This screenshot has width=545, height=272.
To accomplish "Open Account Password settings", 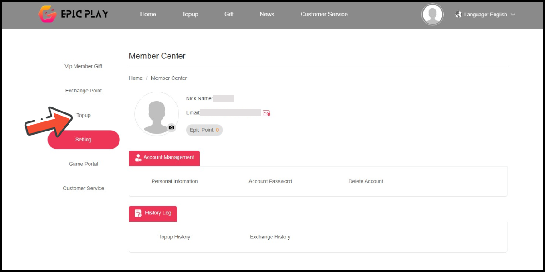I will (x=270, y=181).
